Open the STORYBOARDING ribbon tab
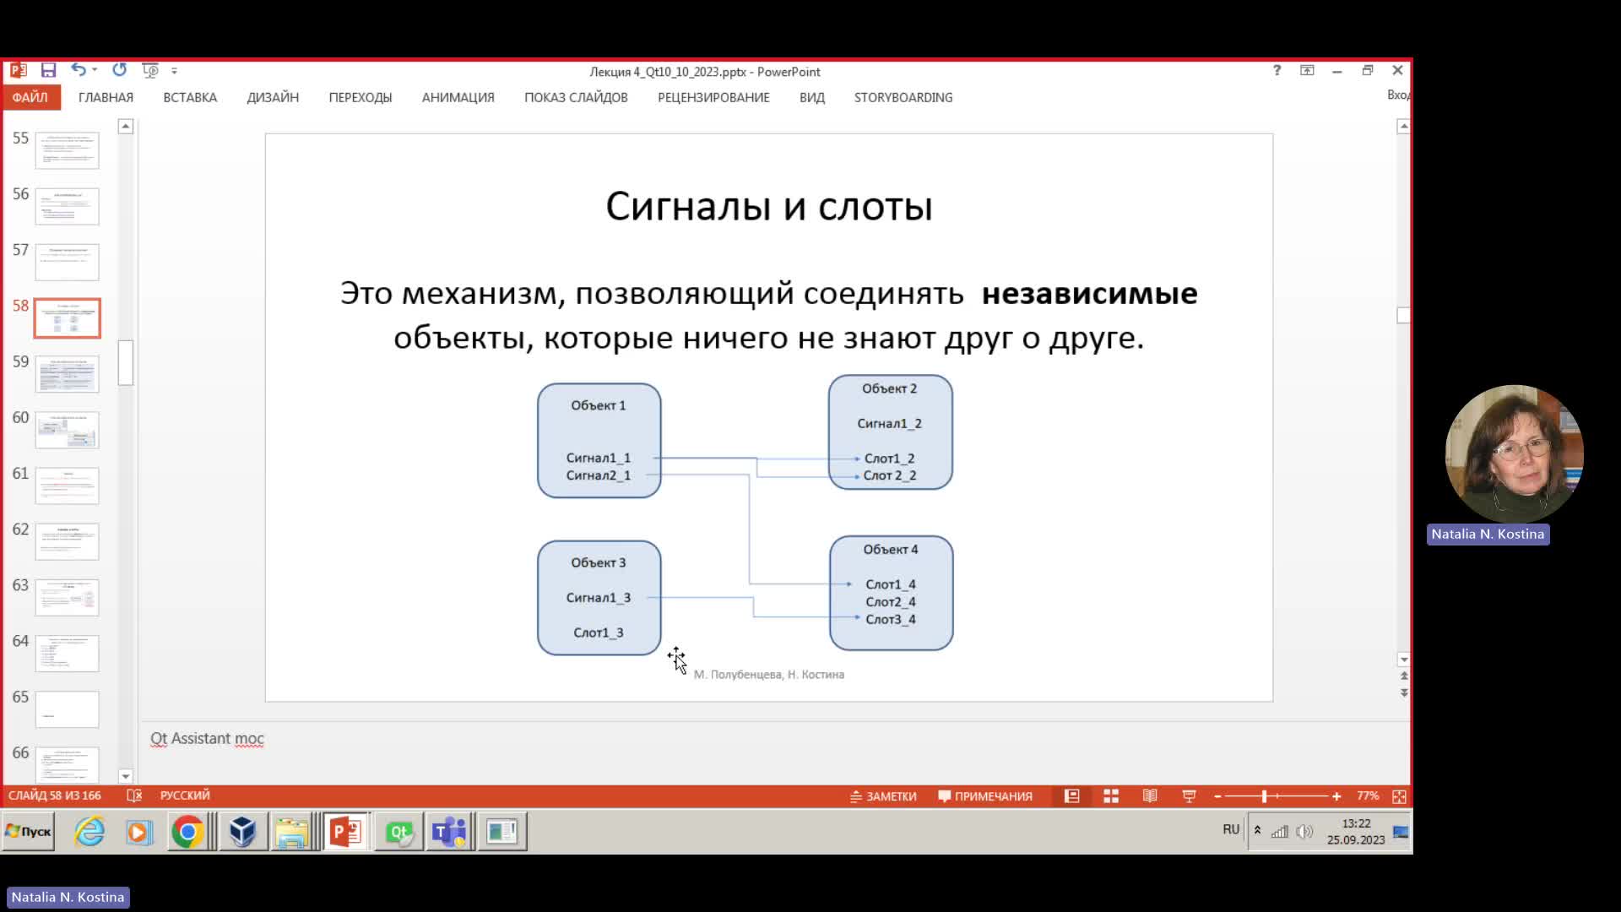Screen dimensions: 1621x912 [903, 97]
